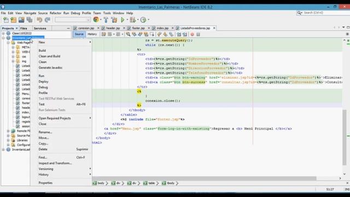
Task: Click the Chrome browser selector icon
Action: click(x=96, y=20)
